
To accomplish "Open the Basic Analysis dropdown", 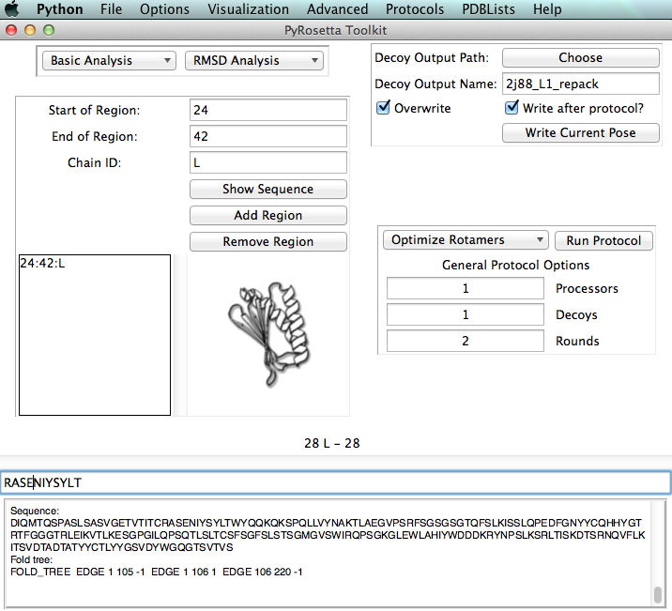I will [109, 61].
